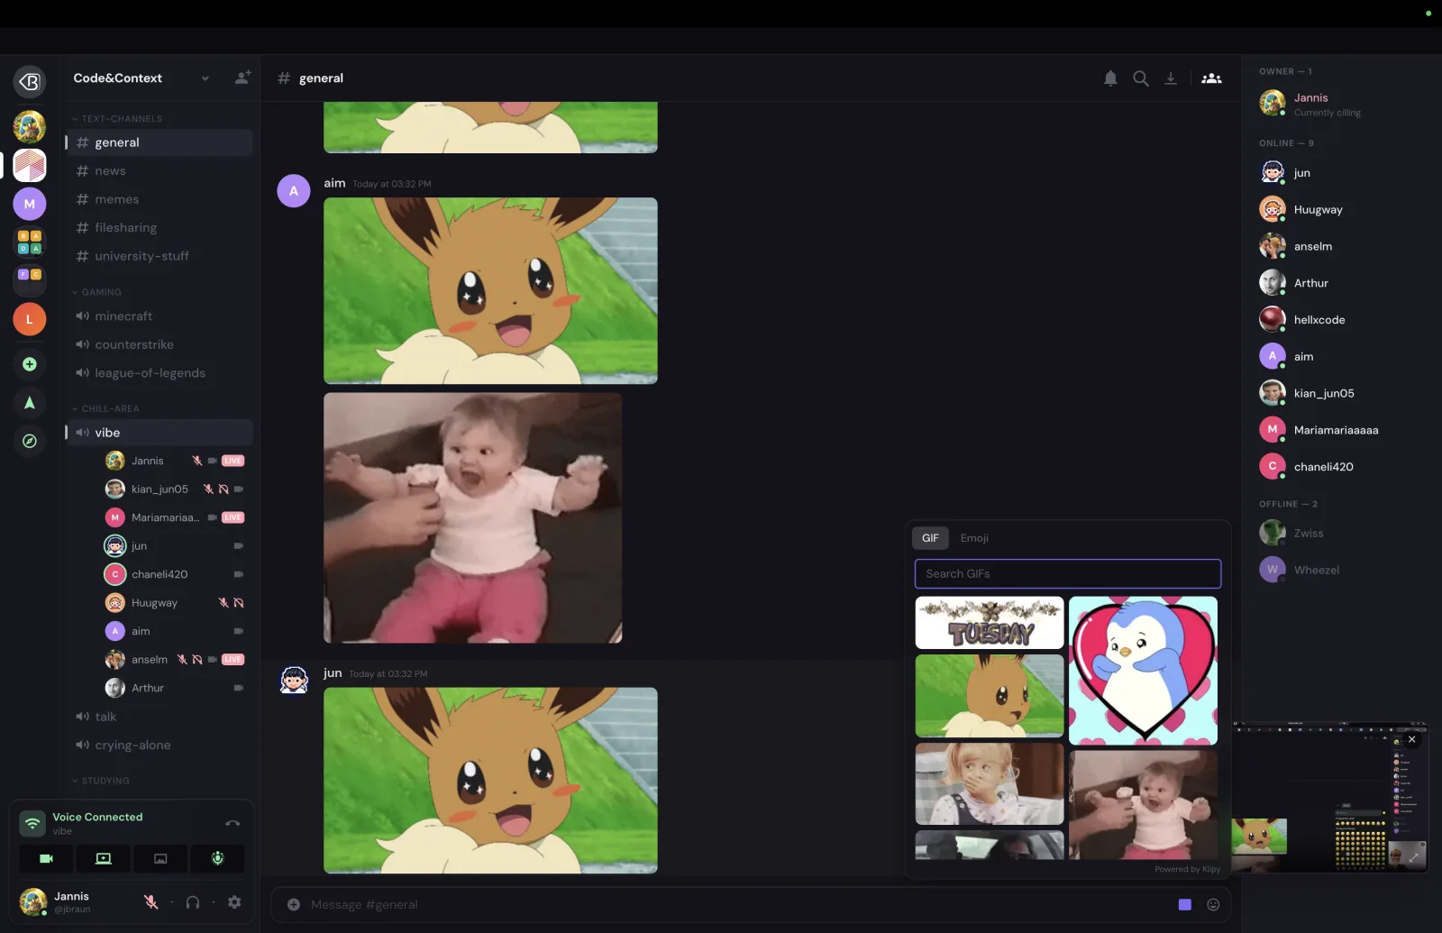Collapse the GAMING category

pyautogui.click(x=96, y=292)
